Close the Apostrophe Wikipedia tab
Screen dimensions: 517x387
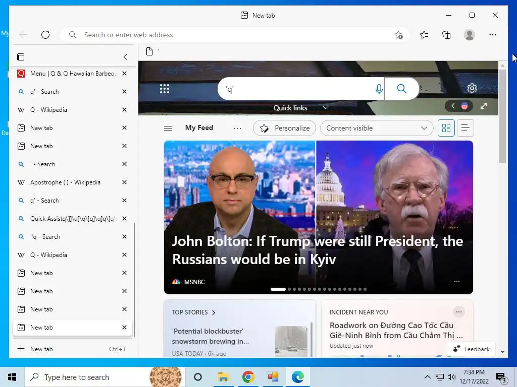point(124,182)
